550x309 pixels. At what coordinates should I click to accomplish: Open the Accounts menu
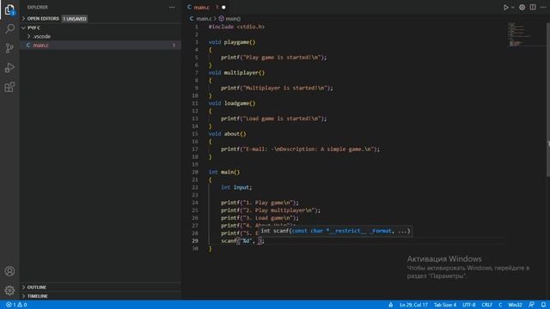point(9,271)
